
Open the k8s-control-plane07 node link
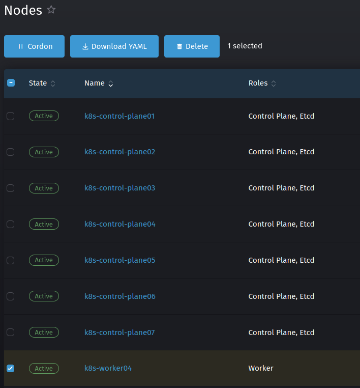119,332
